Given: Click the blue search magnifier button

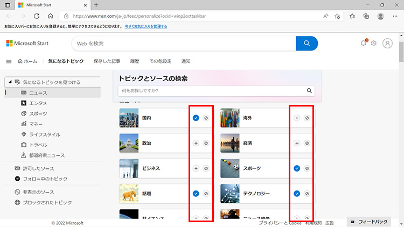Looking at the screenshot, I should pos(307,44).
